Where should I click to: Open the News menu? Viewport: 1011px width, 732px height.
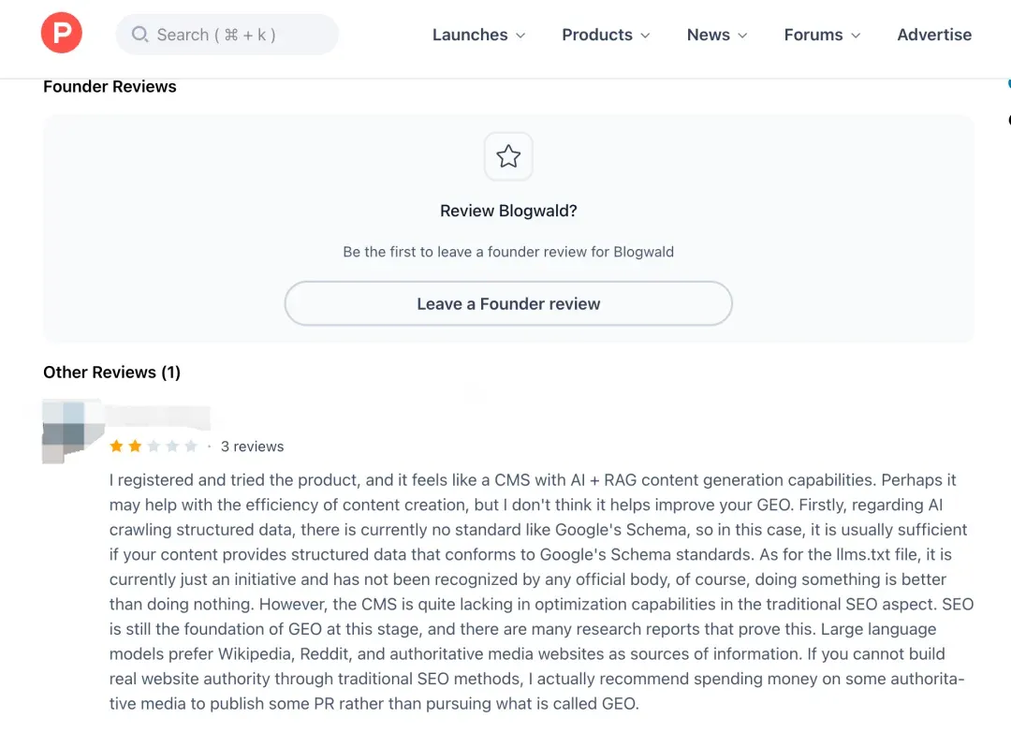[x=709, y=35]
